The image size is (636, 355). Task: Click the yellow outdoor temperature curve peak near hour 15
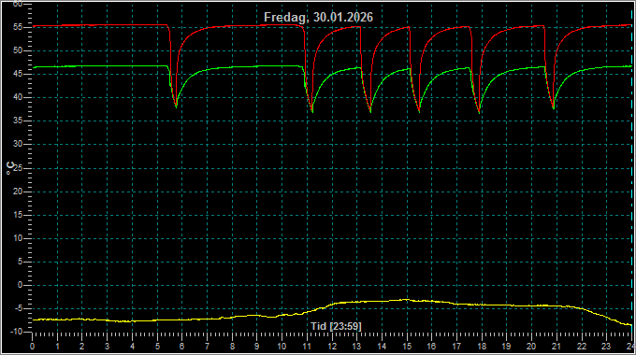406,300
